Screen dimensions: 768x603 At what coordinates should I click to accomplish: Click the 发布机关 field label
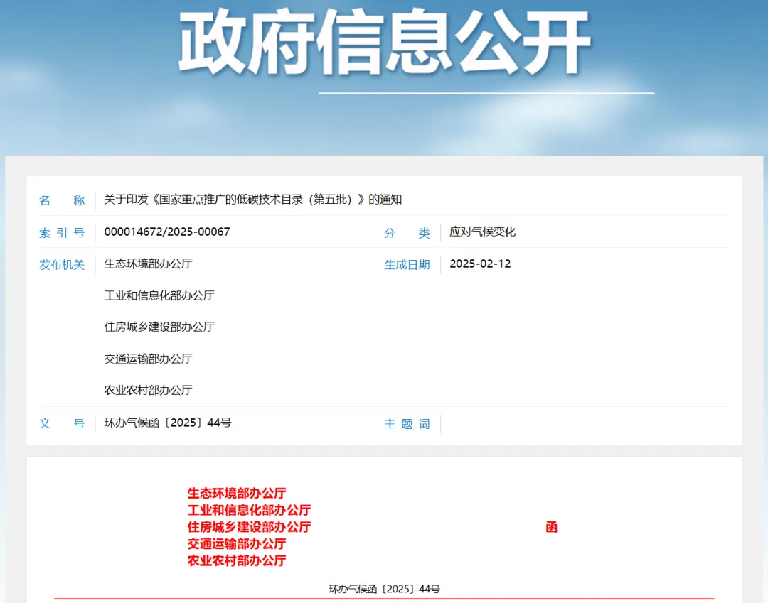pos(62,265)
